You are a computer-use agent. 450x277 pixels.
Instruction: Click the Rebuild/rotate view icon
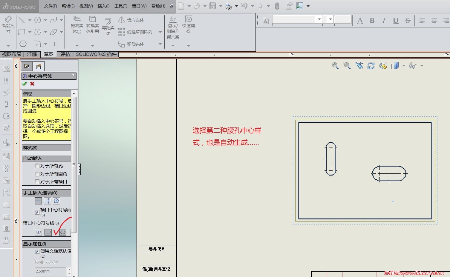[x=371, y=66]
